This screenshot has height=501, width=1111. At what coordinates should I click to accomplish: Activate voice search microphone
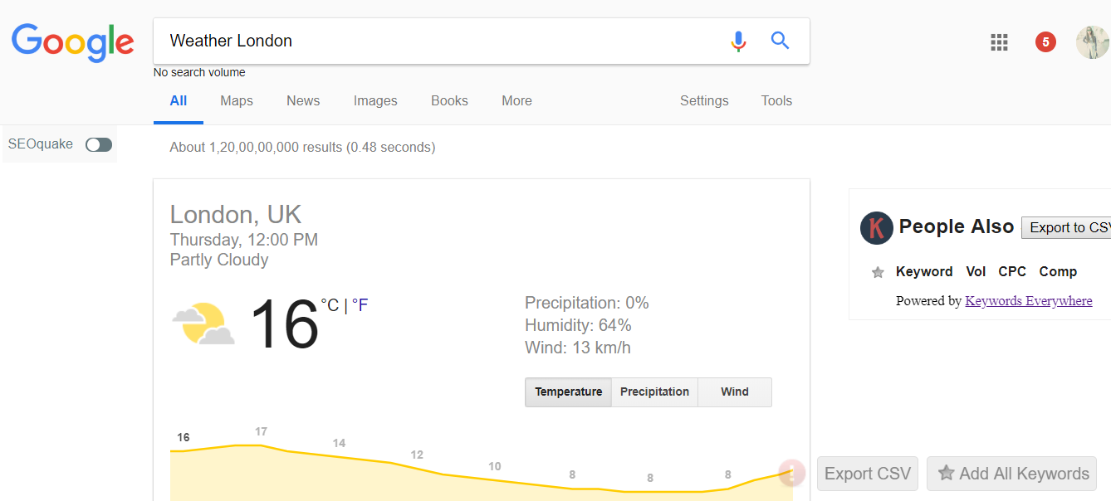[x=738, y=41]
